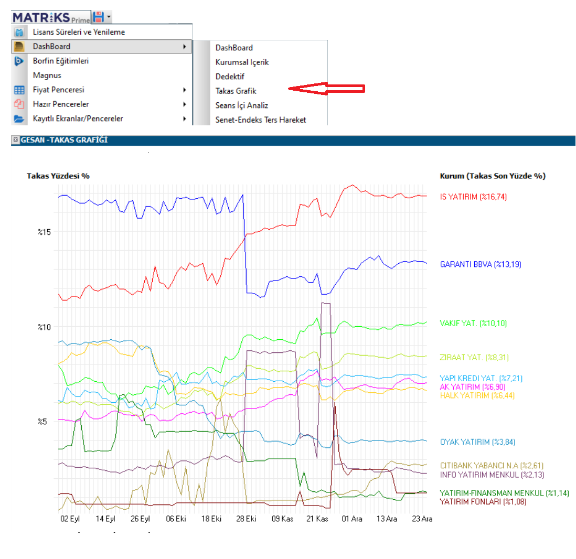Click the Fiyat Penceresi grid icon
Viewport: 576px width, 559px height.
pos(19,90)
